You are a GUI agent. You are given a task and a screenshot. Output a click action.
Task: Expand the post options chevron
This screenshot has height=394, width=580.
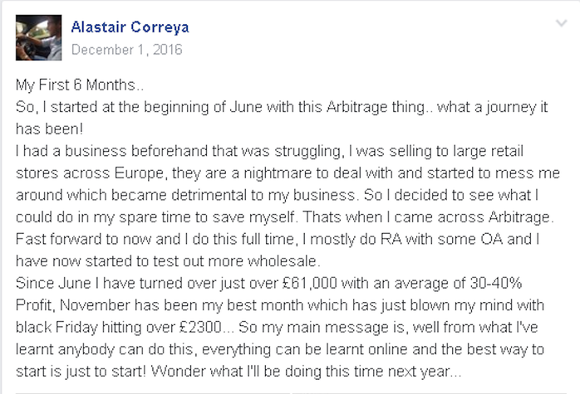562,23
